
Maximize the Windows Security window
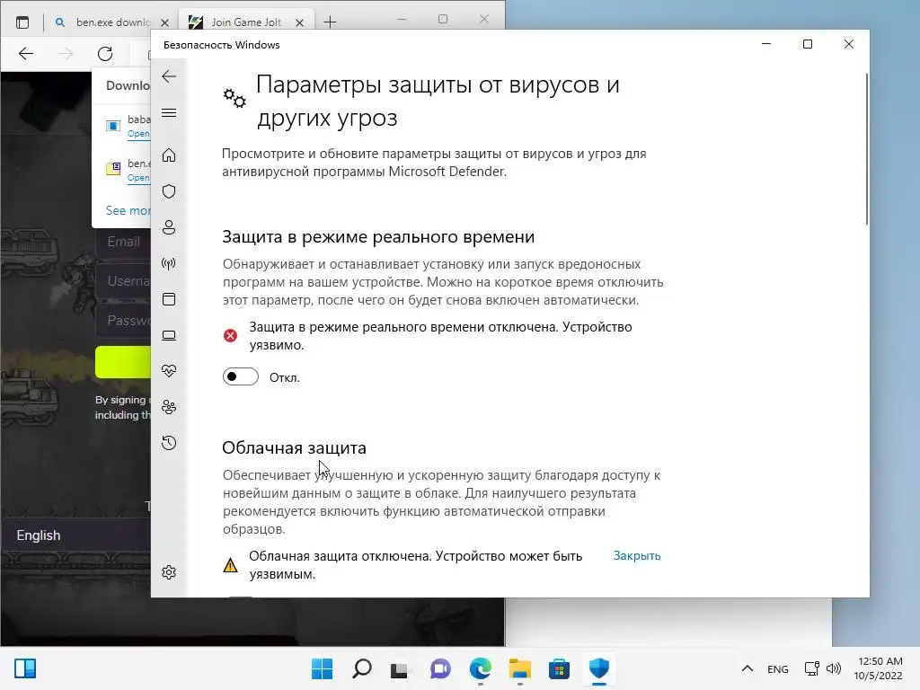[808, 44]
